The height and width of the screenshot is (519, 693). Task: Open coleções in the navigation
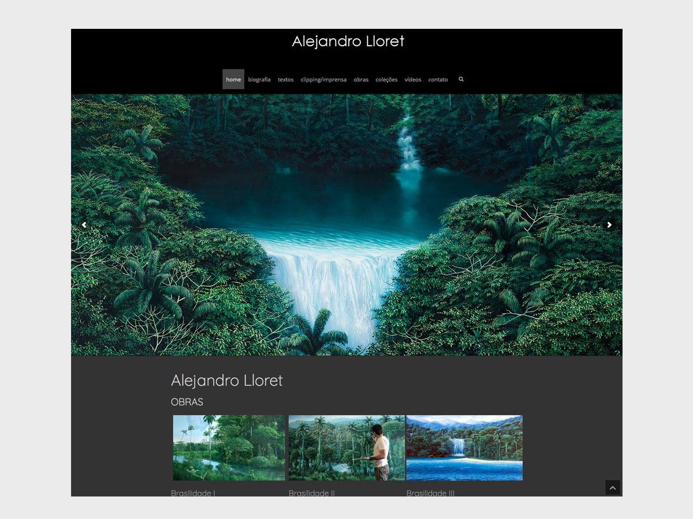386,80
